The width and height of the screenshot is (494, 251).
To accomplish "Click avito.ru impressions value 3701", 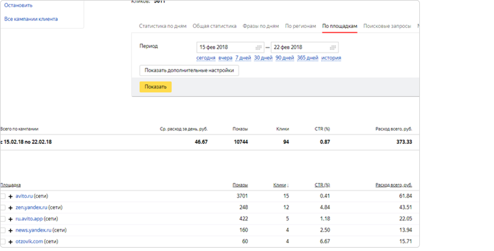I will 242,196.
